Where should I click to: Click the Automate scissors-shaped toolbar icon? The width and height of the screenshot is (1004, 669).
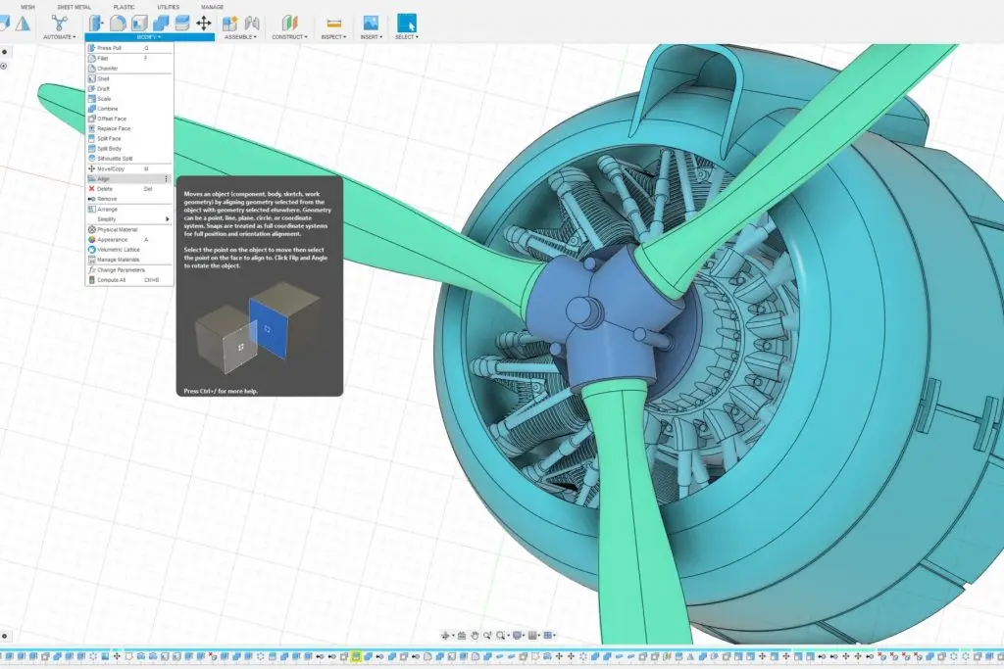60,23
